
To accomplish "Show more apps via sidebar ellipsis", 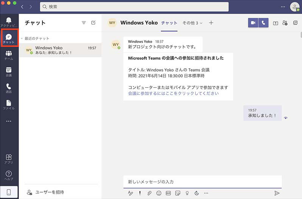I will click(9, 121).
